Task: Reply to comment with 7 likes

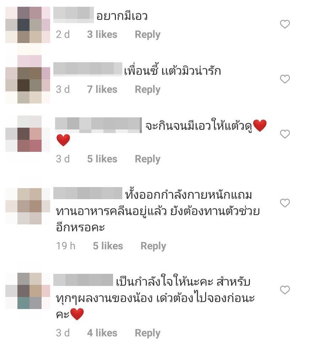Action: 148,90
